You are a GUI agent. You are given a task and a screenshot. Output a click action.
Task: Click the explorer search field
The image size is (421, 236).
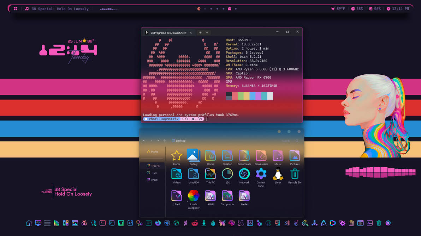288,141
